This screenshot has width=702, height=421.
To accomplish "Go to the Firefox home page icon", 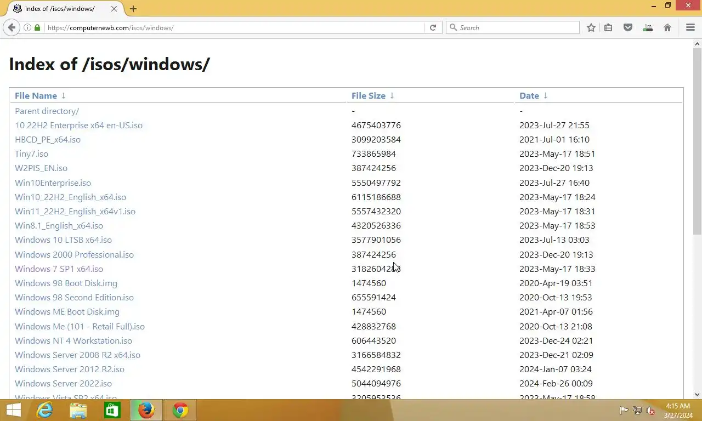I will 667,27.
